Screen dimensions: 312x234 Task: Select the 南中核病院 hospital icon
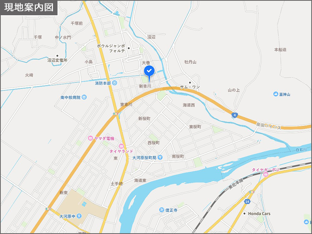(x=84, y=97)
